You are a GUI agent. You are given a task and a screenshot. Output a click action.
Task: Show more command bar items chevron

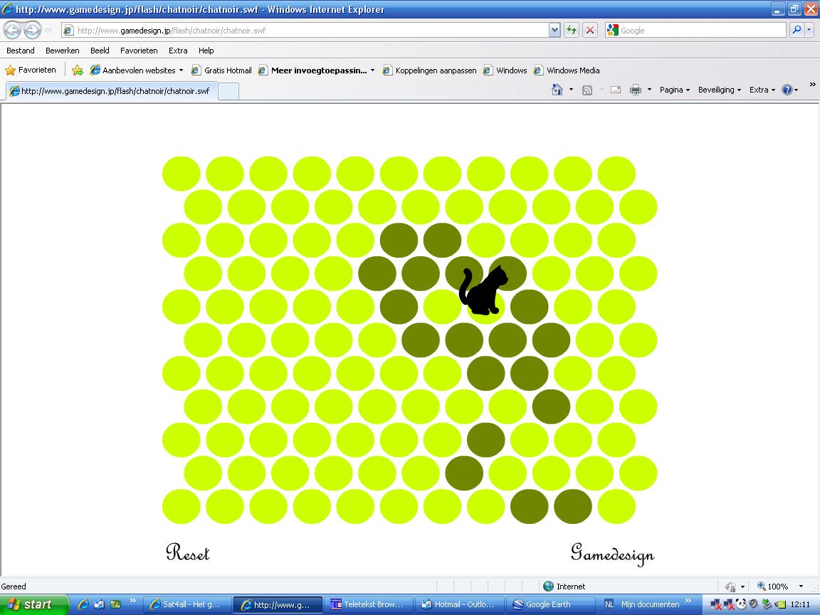coord(812,85)
